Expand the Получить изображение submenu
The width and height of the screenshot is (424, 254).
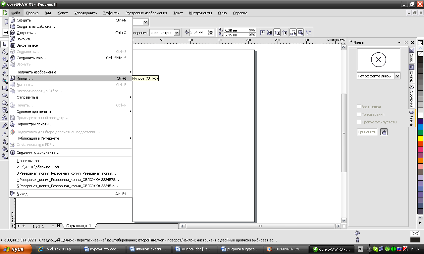tap(71, 72)
